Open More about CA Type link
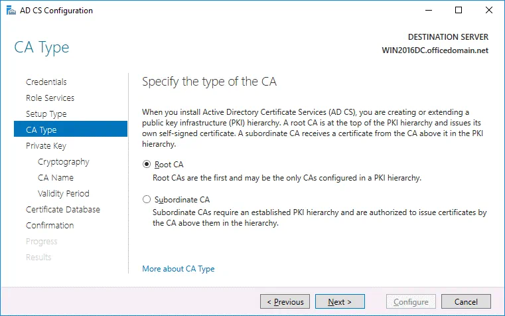The height and width of the screenshot is (316, 505). tap(178, 269)
